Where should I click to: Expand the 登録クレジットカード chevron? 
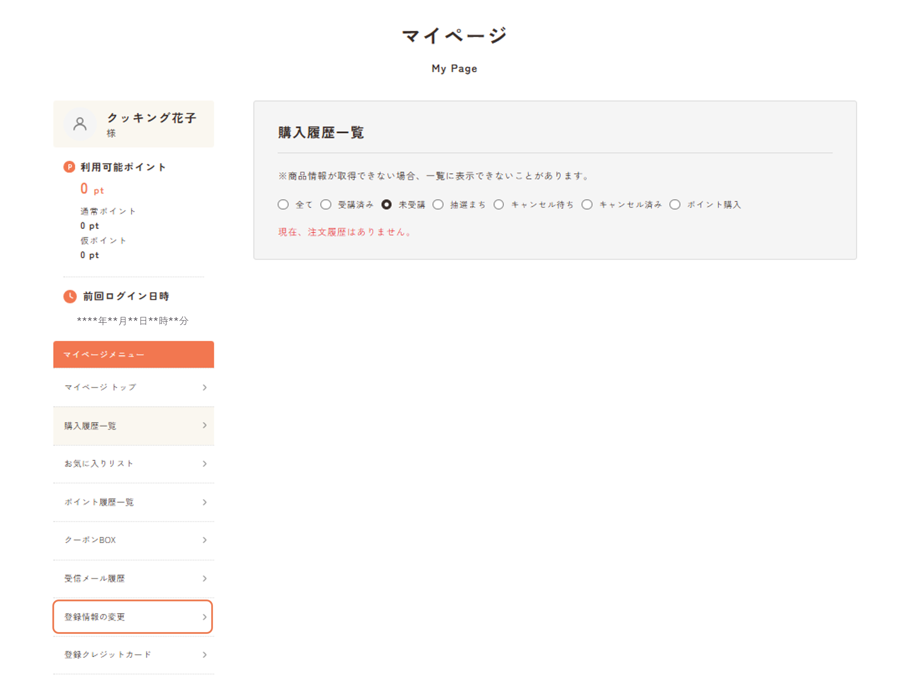pos(204,654)
